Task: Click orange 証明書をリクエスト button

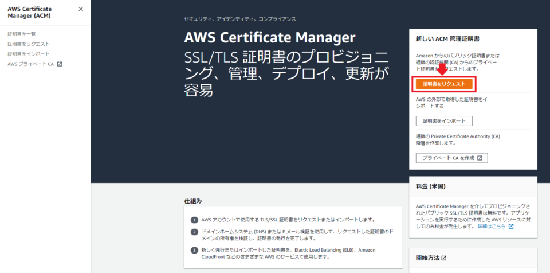Action: pyautogui.click(x=444, y=84)
